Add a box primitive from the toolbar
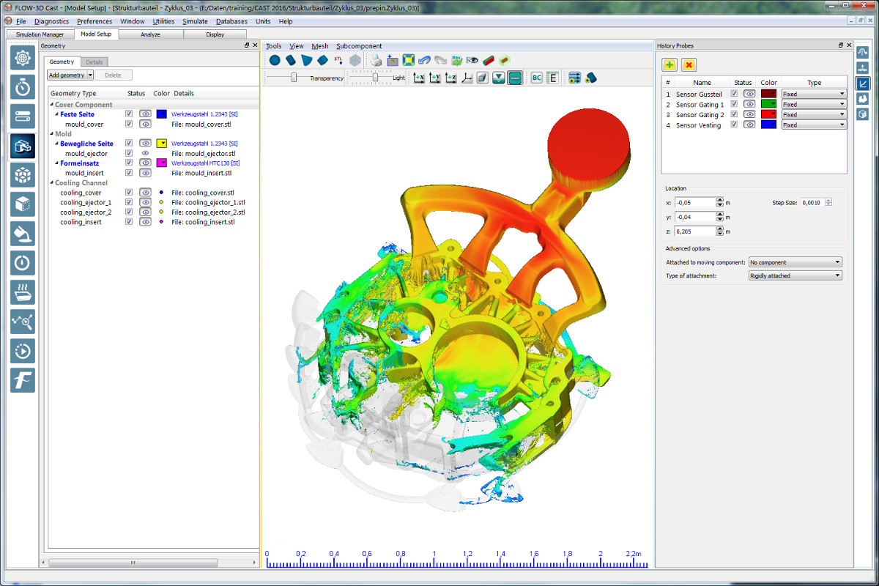This screenshot has height=586, width=879. click(x=322, y=60)
